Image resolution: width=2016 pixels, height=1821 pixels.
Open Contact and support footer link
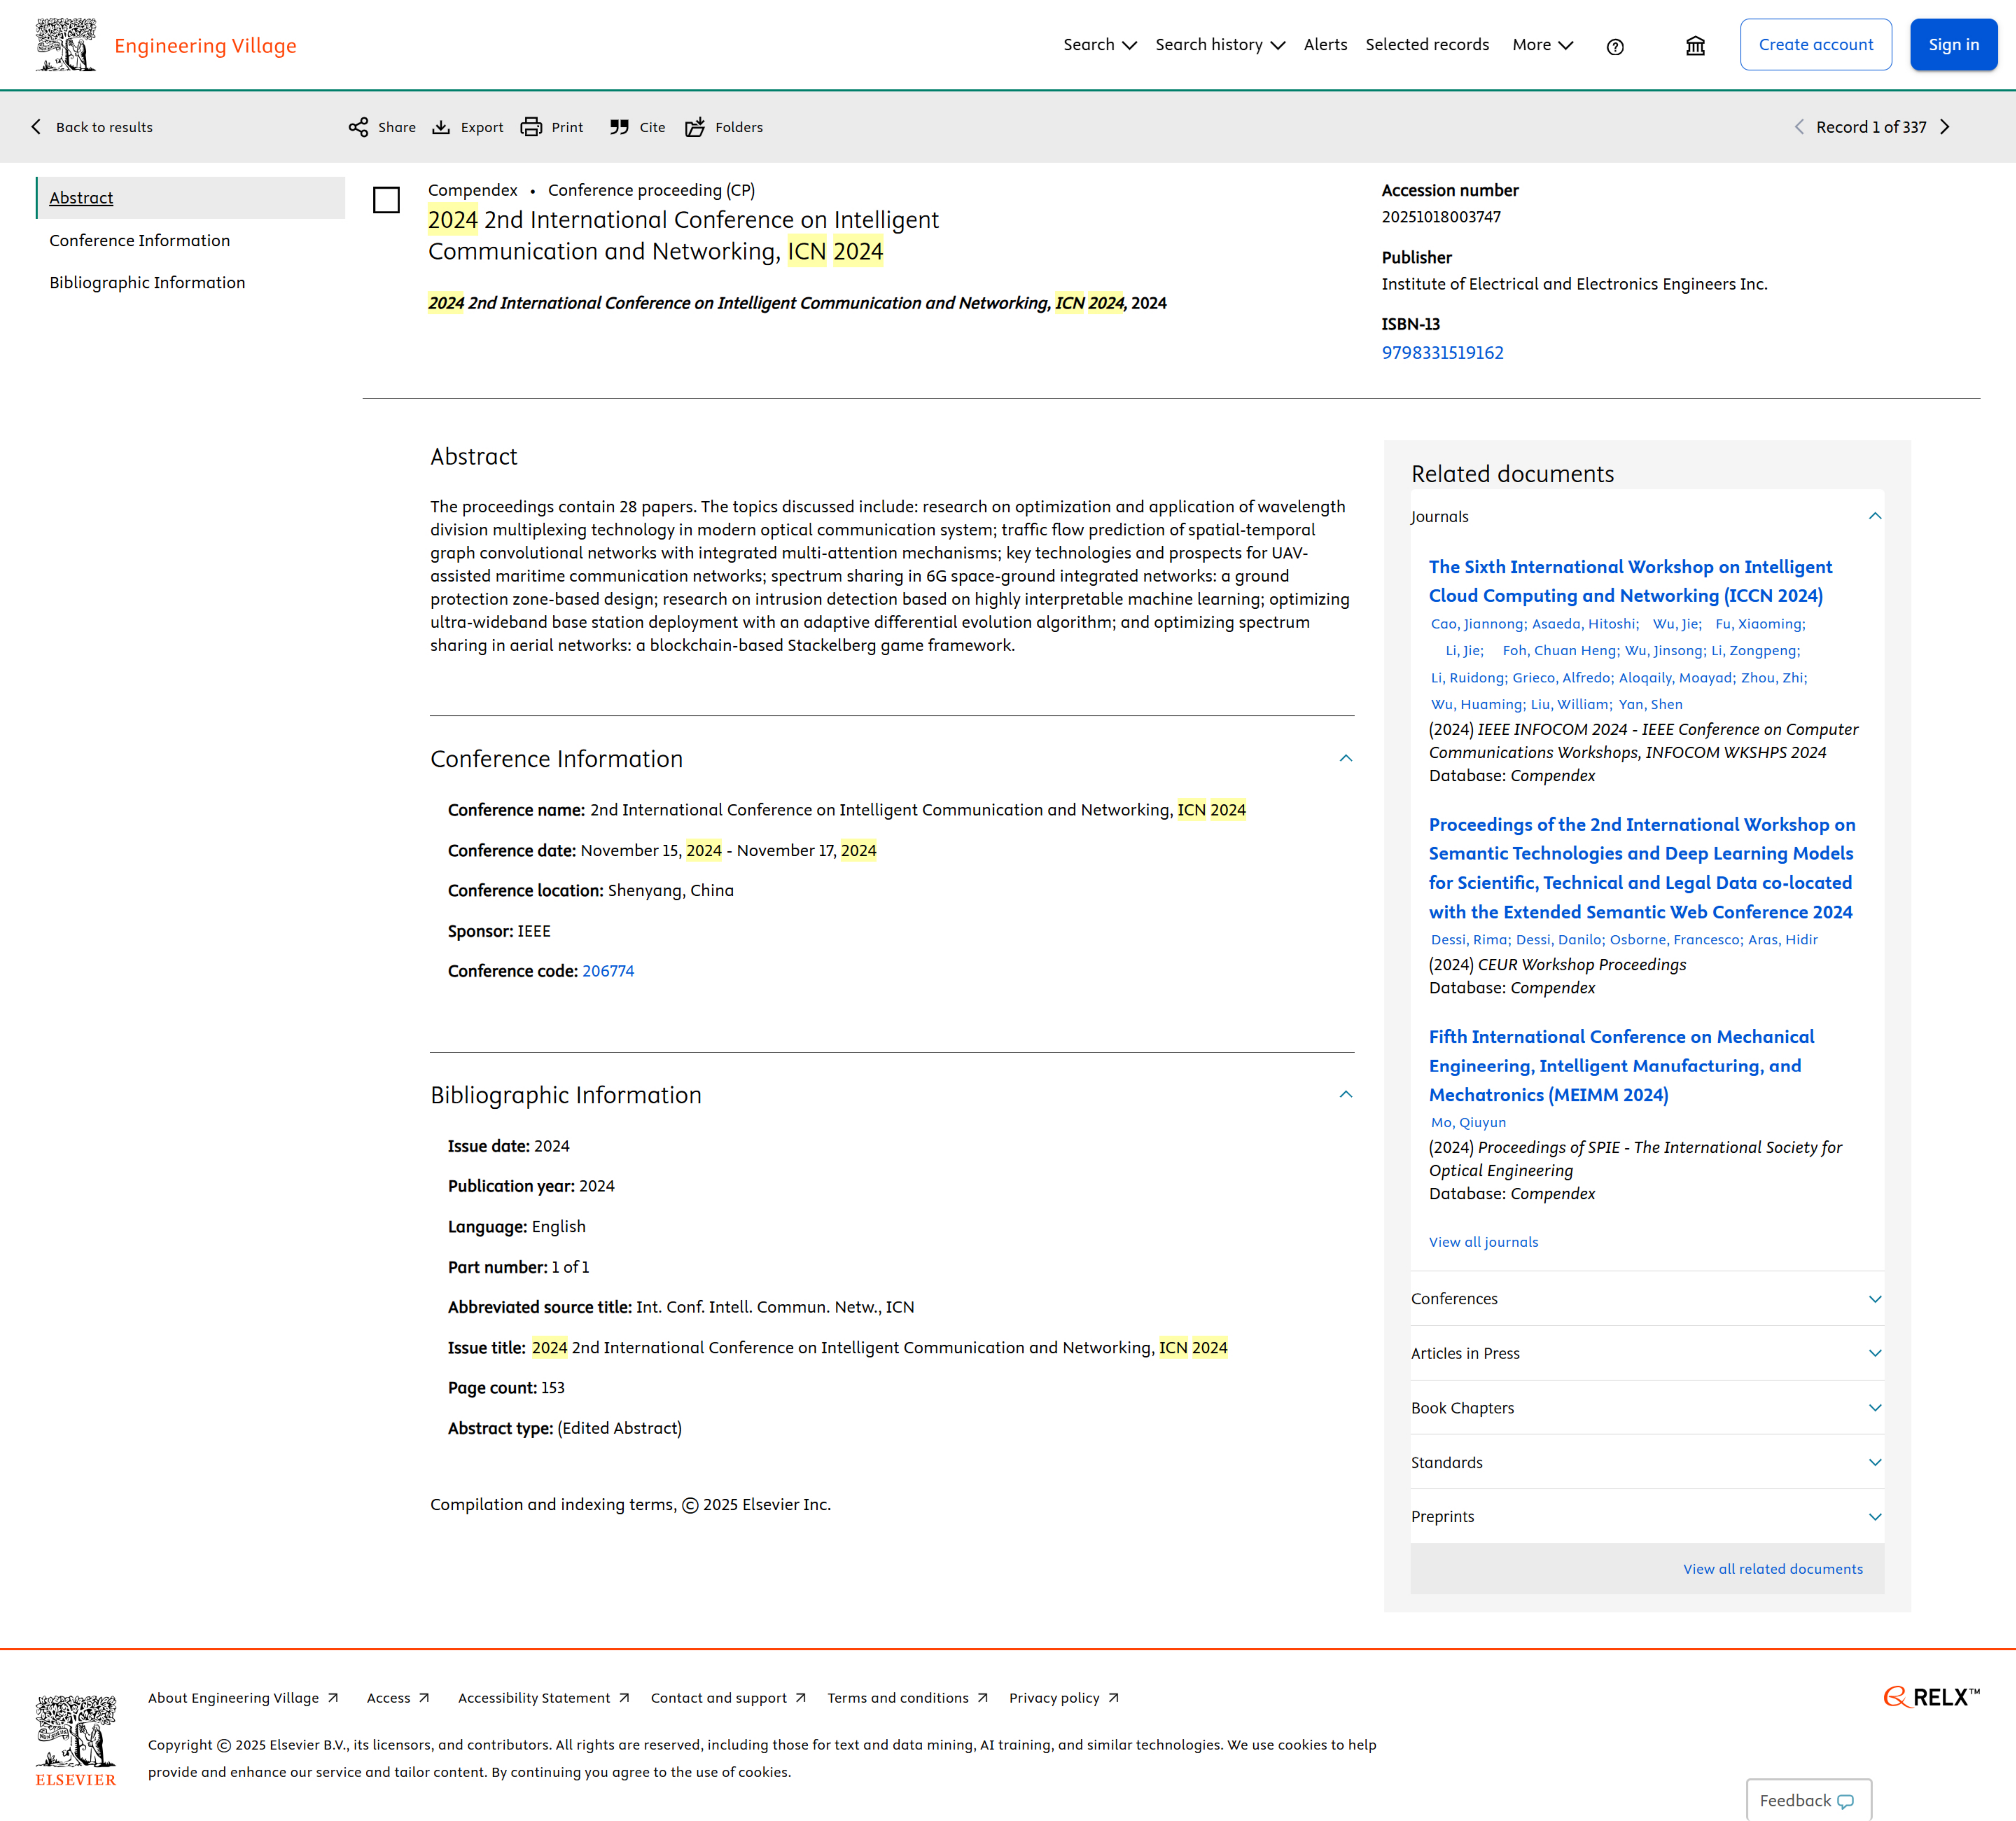(728, 1698)
